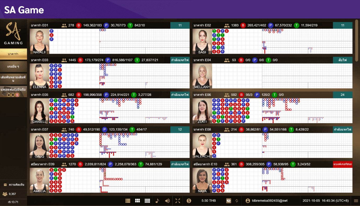Click the สับไพ่ status on table E04
This screenshot has height=206, width=360.
[343, 60]
